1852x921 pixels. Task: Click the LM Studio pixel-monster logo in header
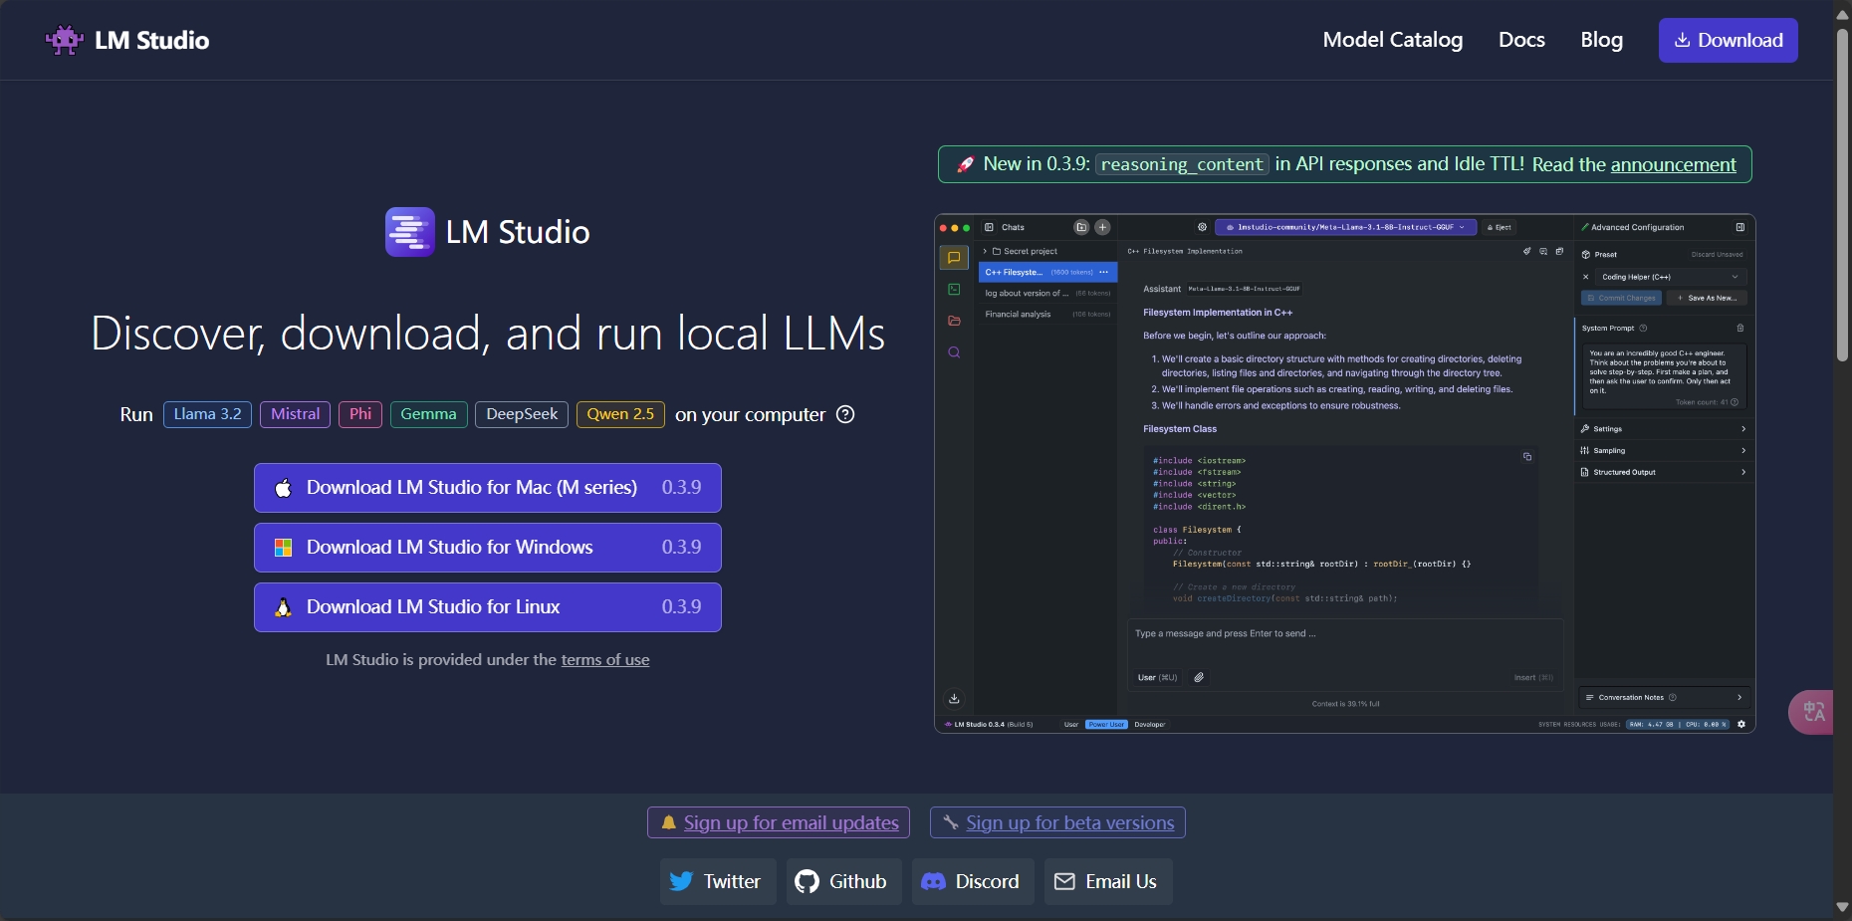tap(65, 40)
